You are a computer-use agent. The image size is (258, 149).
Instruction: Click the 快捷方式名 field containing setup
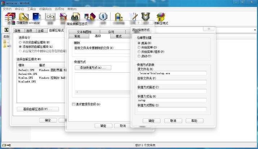point(172,100)
